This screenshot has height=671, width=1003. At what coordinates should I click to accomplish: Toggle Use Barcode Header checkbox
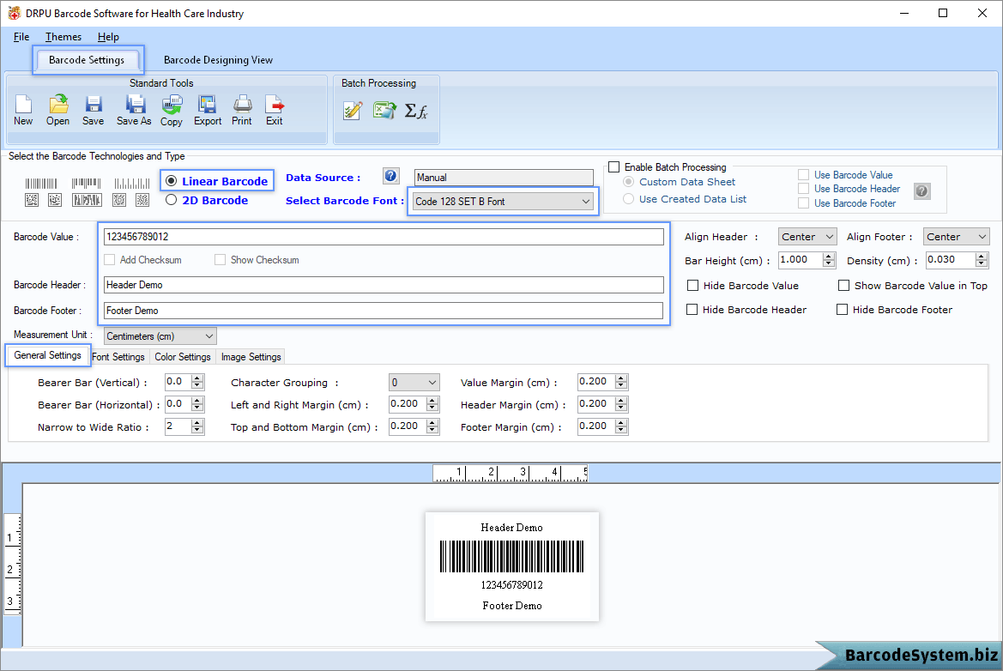[x=803, y=188]
